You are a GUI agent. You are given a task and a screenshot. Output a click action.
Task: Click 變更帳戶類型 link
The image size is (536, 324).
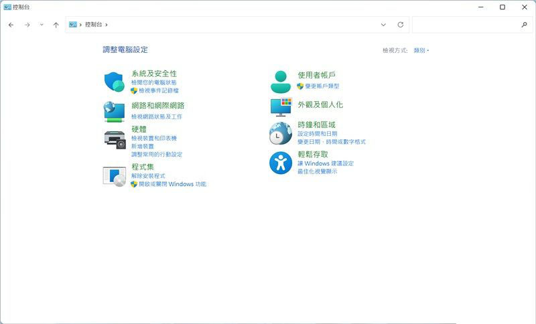pos(322,86)
